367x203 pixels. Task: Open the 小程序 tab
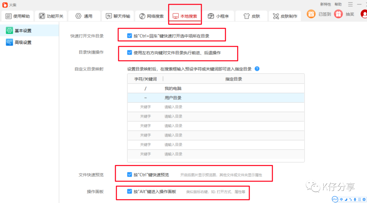(219, 16)
